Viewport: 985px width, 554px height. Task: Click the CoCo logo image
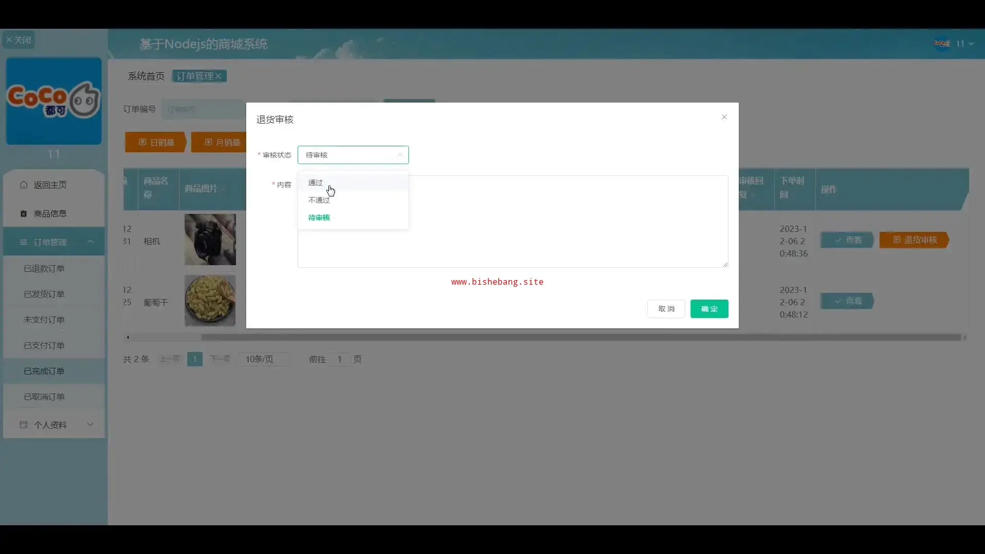54,101
